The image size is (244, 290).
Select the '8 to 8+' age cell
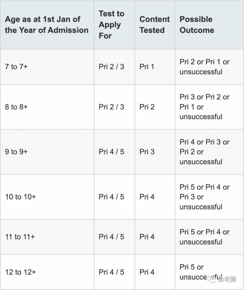[16, 107]
